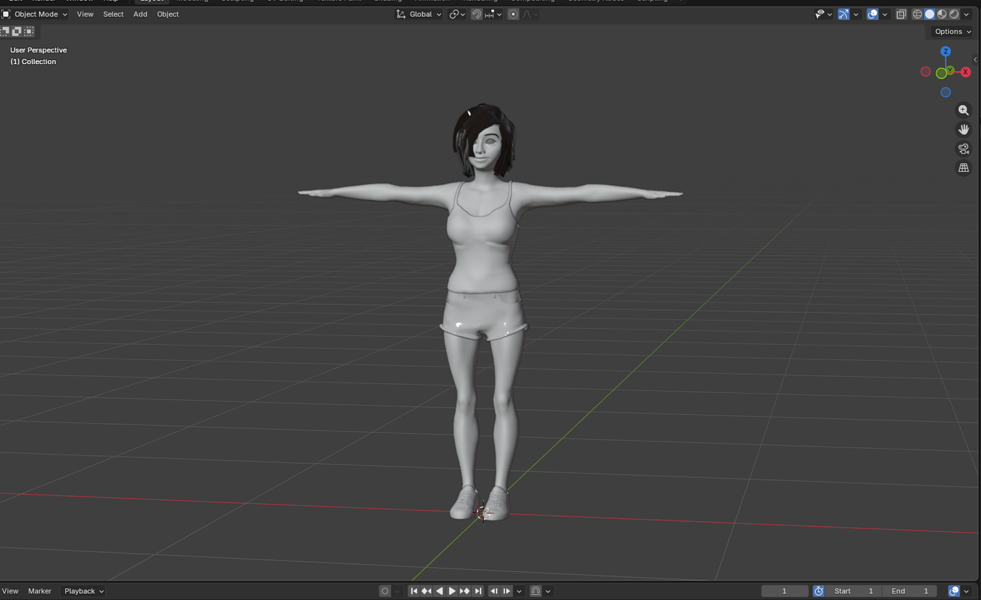This screenshot has width=981, height=600.
Task: Open the Add menu
Action: click(140, 14)
